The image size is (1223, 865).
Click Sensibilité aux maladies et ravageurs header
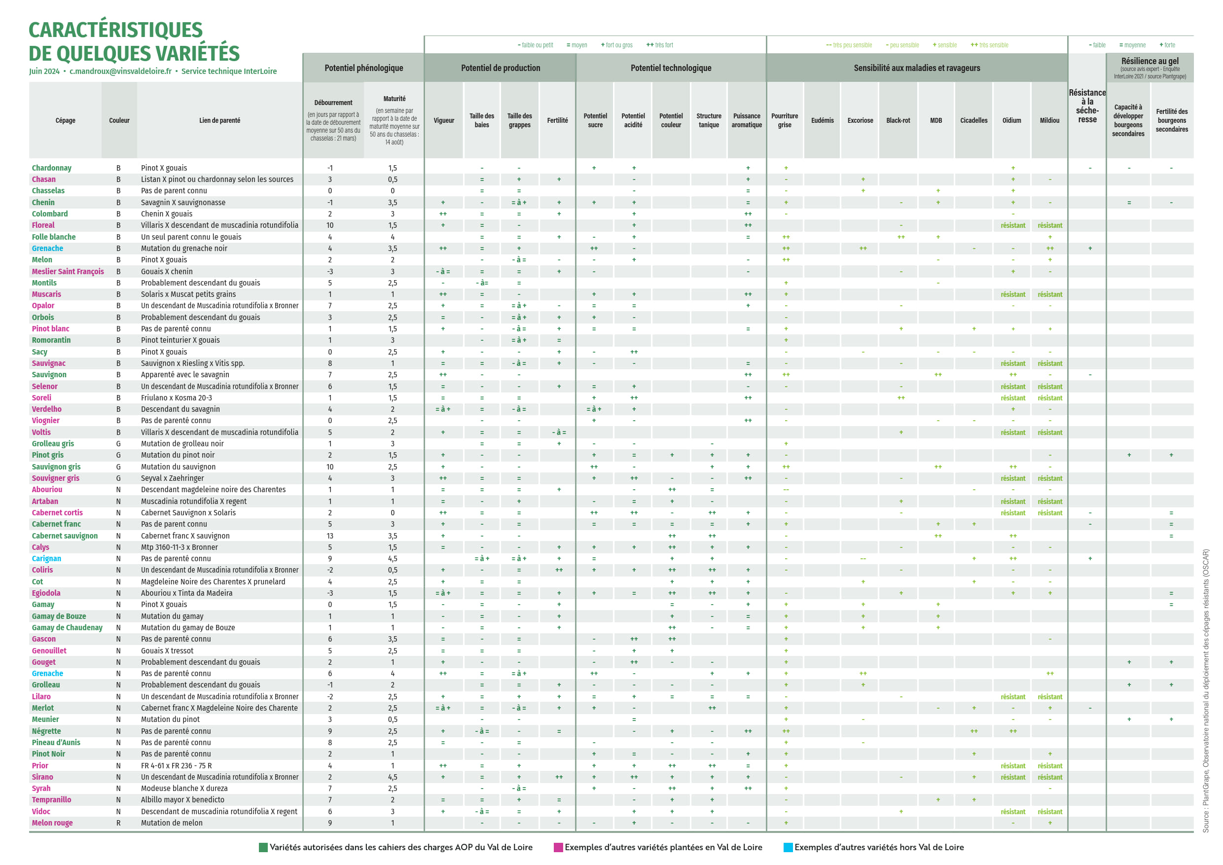916,68
